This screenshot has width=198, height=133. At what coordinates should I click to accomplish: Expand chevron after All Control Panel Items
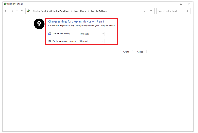point(72,11)
